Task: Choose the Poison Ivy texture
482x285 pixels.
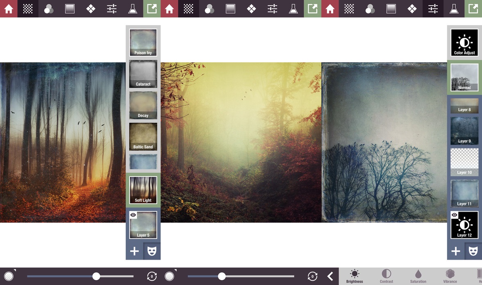Action: [143, 43]
